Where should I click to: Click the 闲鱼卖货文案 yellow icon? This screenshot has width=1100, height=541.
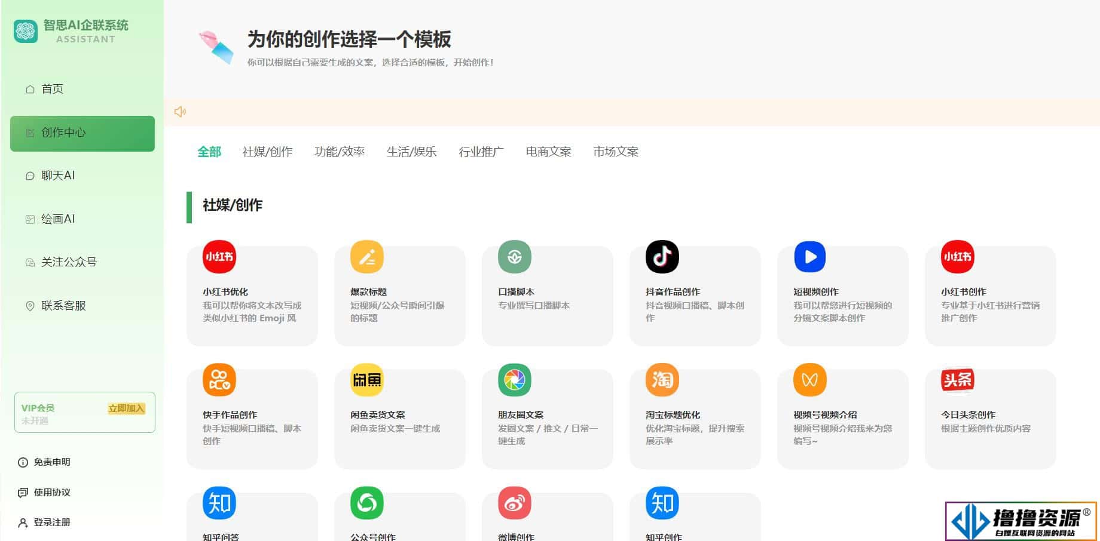[367, 380]
